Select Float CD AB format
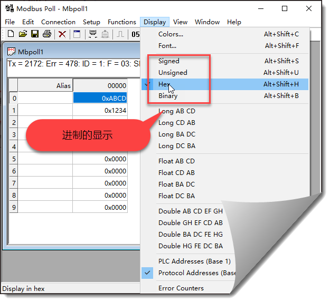330x302 pixels. click(x=225, y=173)
